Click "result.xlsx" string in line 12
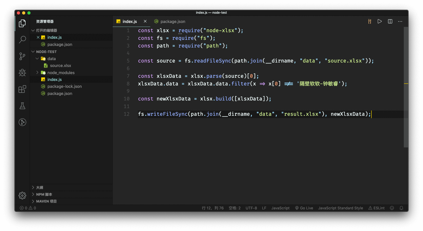Viewport: 423px width, 231px height. tap(301, 114)
